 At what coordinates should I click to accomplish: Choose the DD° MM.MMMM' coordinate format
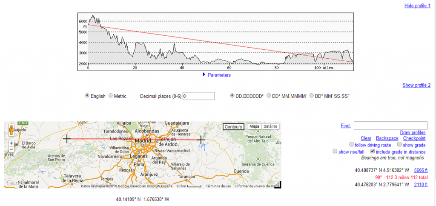pyautogui.click(x=269, y=96)
